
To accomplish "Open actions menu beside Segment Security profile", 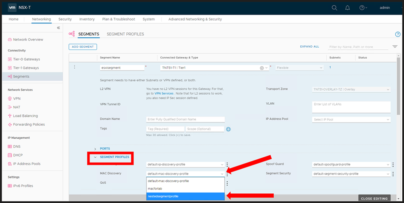I will coord(393,174).
